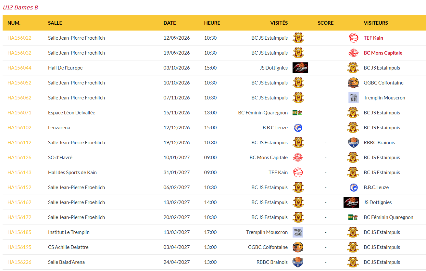Click JS Dottignies logo in row HA156162
426x271 pixels.
coord(351,202)
